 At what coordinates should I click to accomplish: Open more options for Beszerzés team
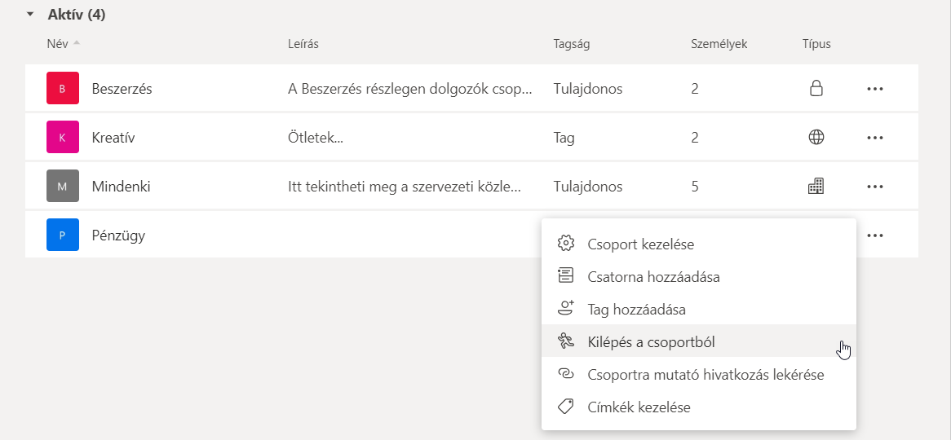point(875,89)
